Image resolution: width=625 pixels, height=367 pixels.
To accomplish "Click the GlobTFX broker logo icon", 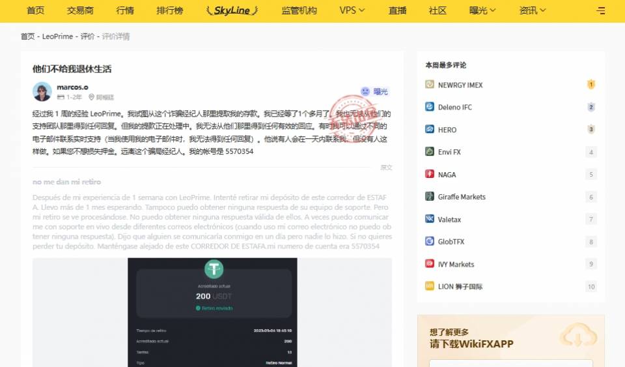I will 429,241.
